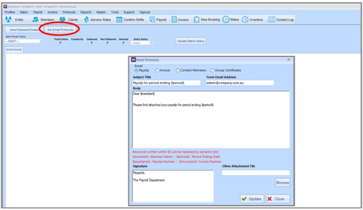Click the Update button with green checkmark

(252, 199)
